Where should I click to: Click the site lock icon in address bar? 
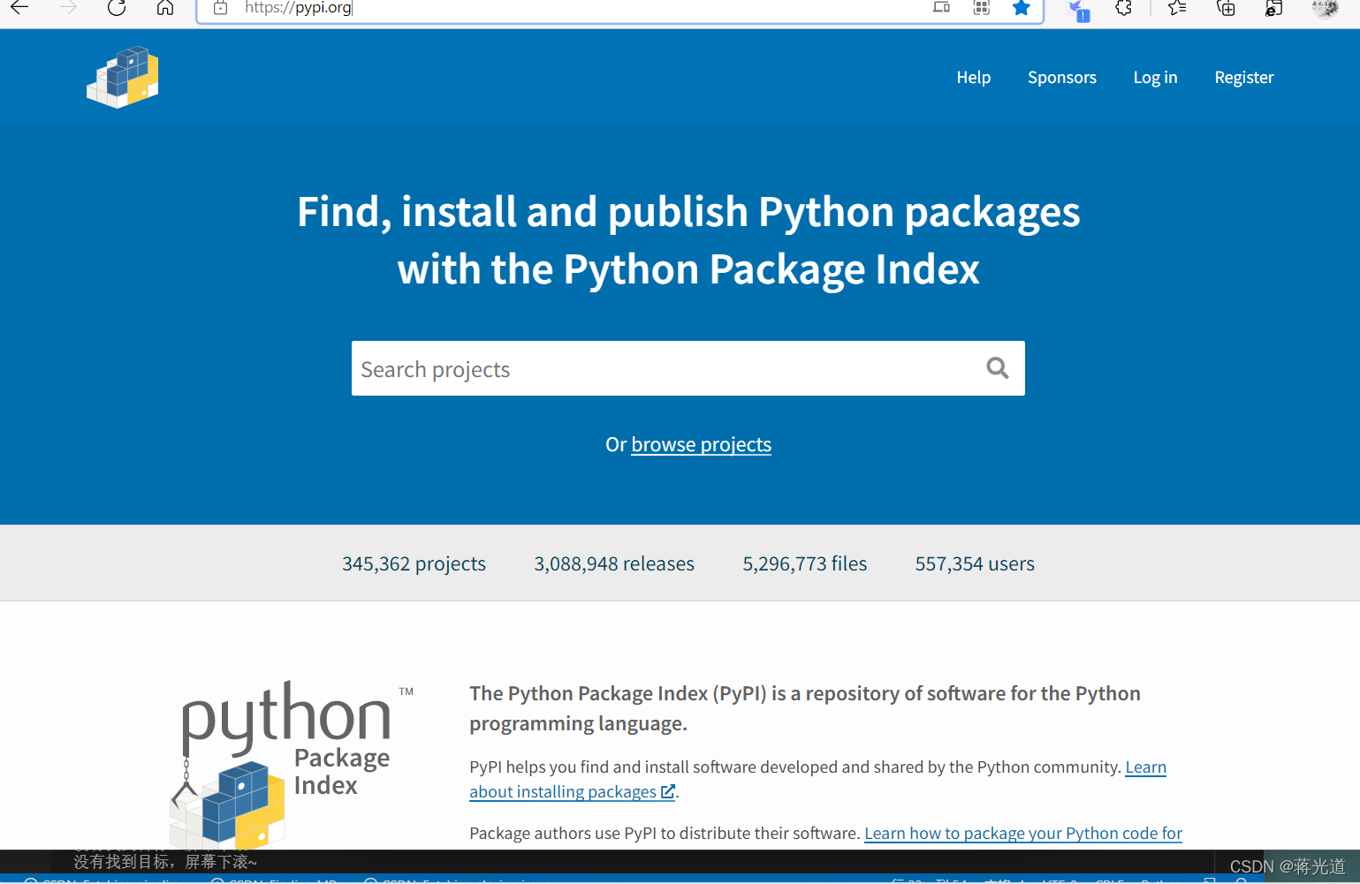coord(221,8)
